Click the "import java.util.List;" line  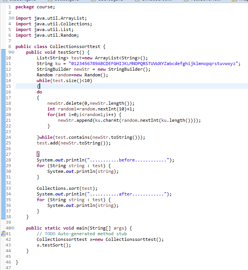pos(45,29)
